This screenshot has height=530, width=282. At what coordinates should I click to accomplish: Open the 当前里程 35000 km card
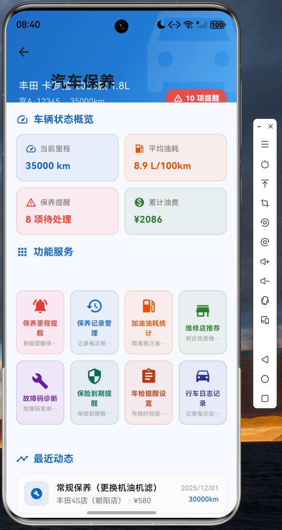67,157
